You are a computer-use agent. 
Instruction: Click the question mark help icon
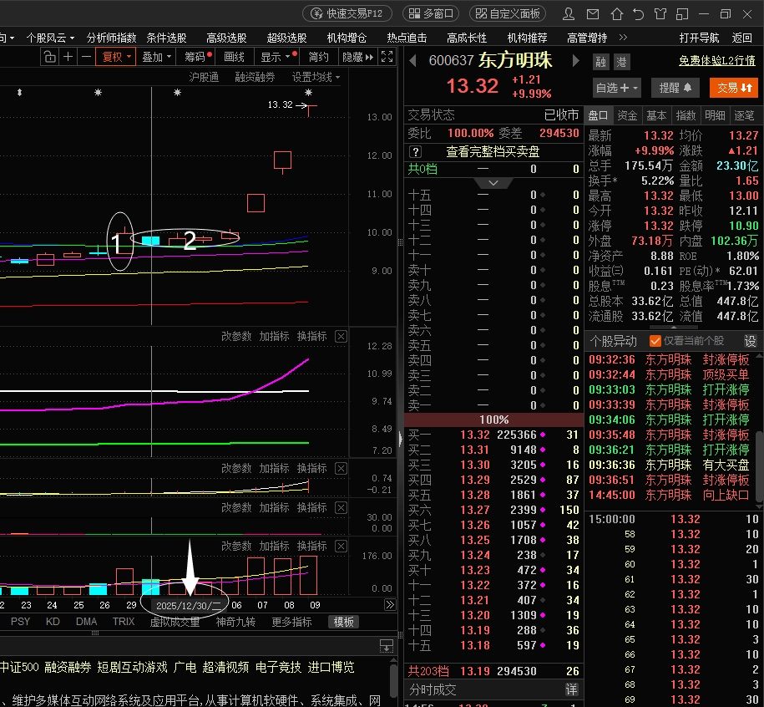tap(415, 151)
